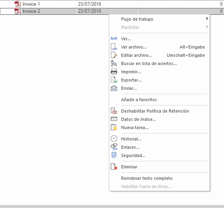Viewport: 224px width, 208px height.
Task: Open the Flujo de trabajo menu entry
Action: pyautogui.click(x=159, y=19)
